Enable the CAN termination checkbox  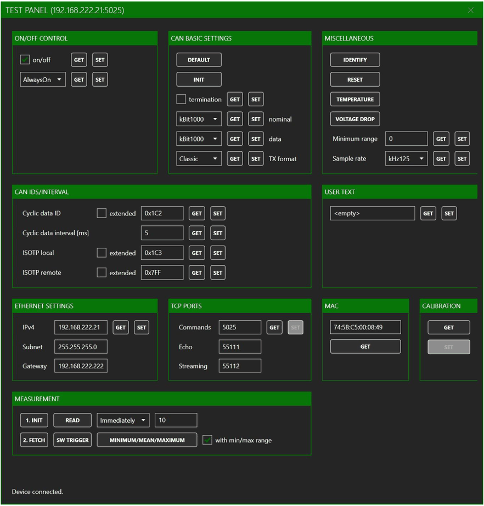coord(181,99)
